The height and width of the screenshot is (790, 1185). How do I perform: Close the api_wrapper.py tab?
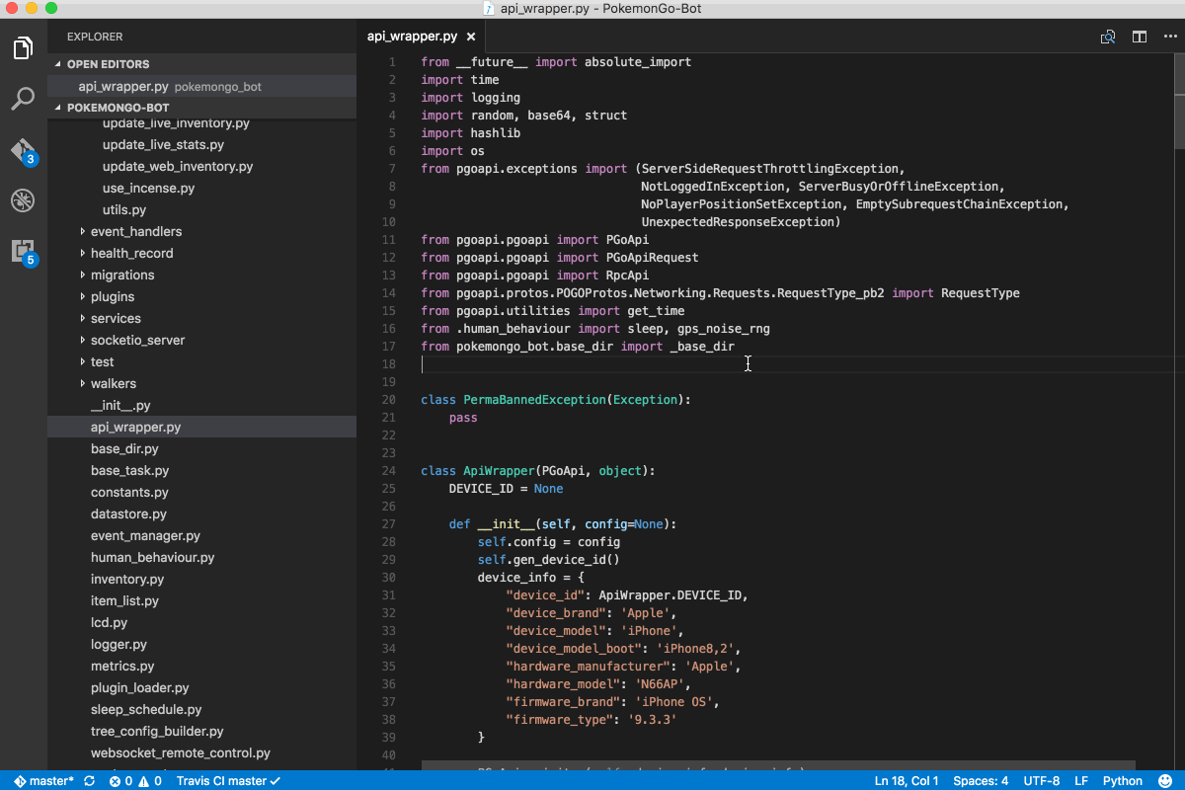471,36
